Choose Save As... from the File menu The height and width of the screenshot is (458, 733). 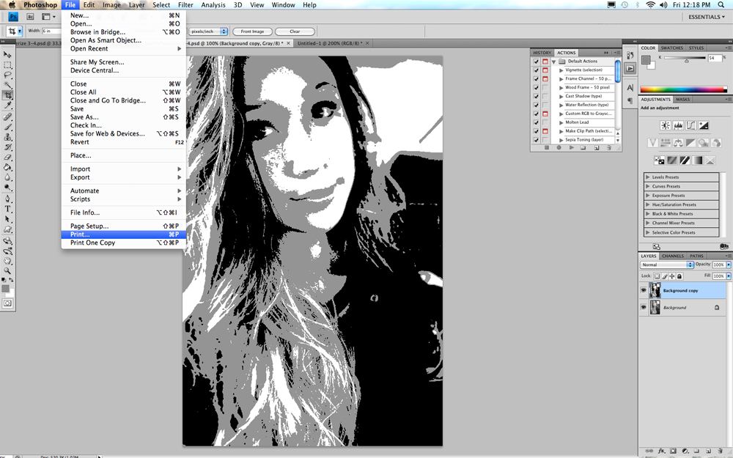[x=123, y=117]
